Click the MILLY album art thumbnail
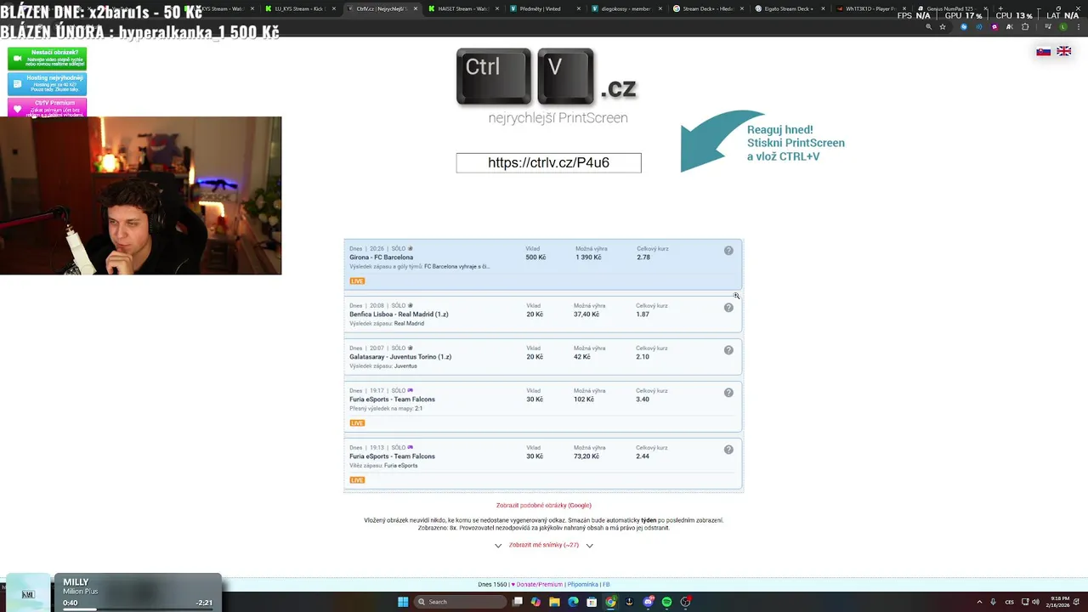 (x=27, y=593)
